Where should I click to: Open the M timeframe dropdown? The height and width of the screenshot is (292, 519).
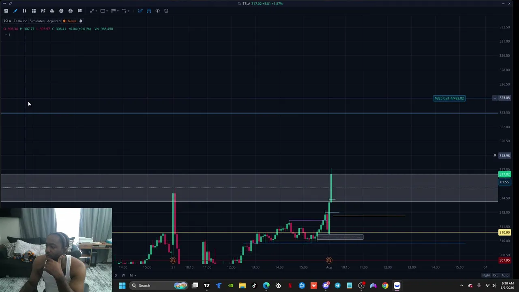(132, 275)
